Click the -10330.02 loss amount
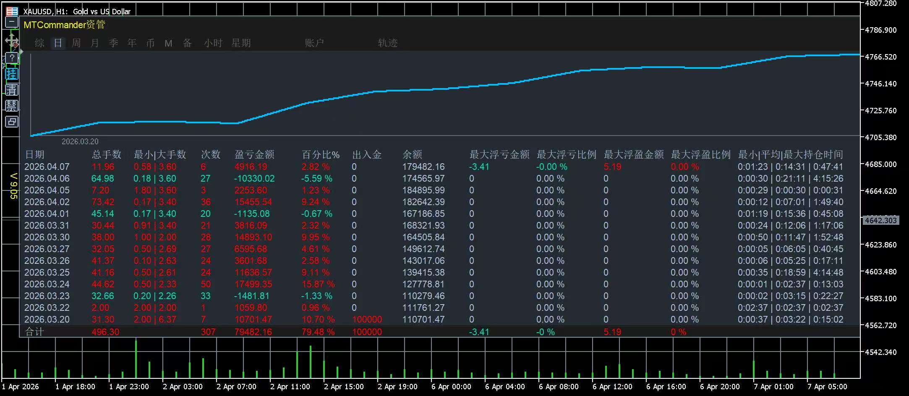Viewport: 909px width, 396px height. (254, 178)
